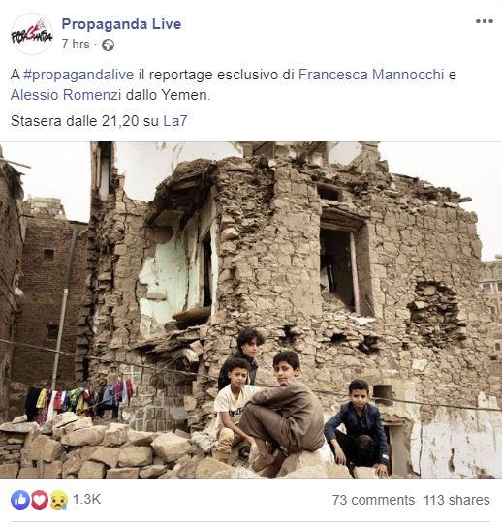
Task: Open Francesca Mannocchi's profile link
Action: 371,75
